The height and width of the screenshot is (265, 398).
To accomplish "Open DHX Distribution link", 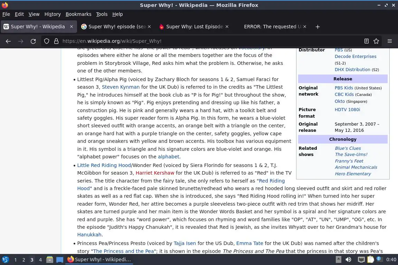I will (352, 69).
